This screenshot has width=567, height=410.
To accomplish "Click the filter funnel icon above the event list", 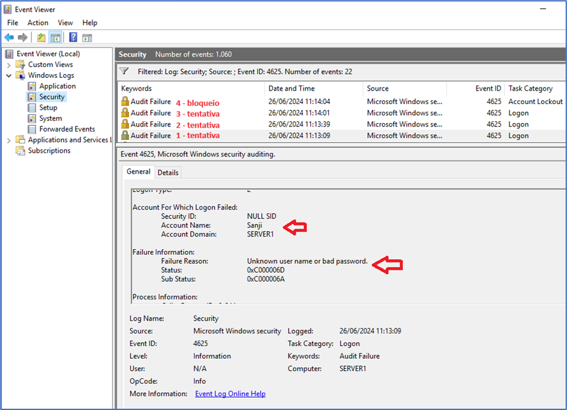I will click(125, 72).
